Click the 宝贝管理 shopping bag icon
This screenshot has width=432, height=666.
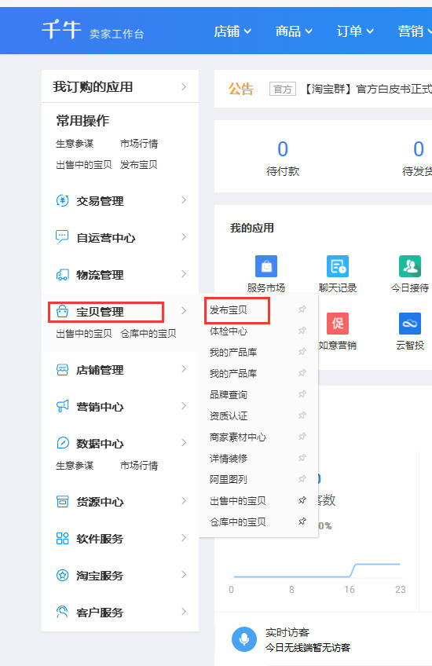(62, 311)
